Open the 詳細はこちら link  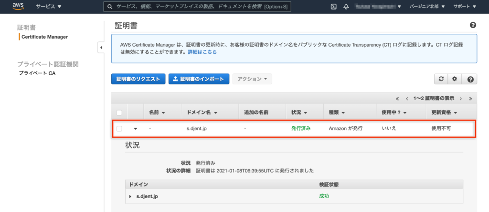click(x=202, y=52)
